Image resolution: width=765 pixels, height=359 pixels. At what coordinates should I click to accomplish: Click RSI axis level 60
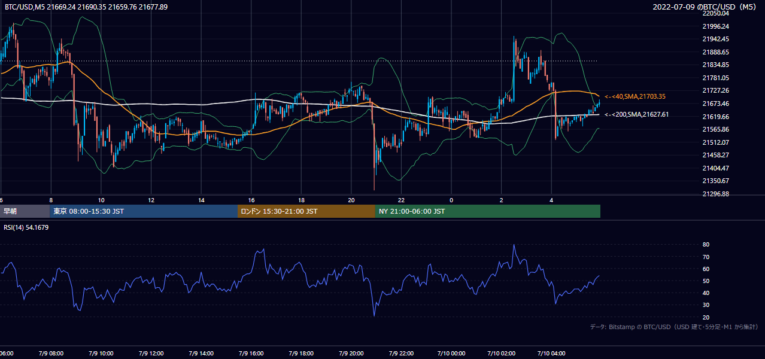click(x=706, y=269)
